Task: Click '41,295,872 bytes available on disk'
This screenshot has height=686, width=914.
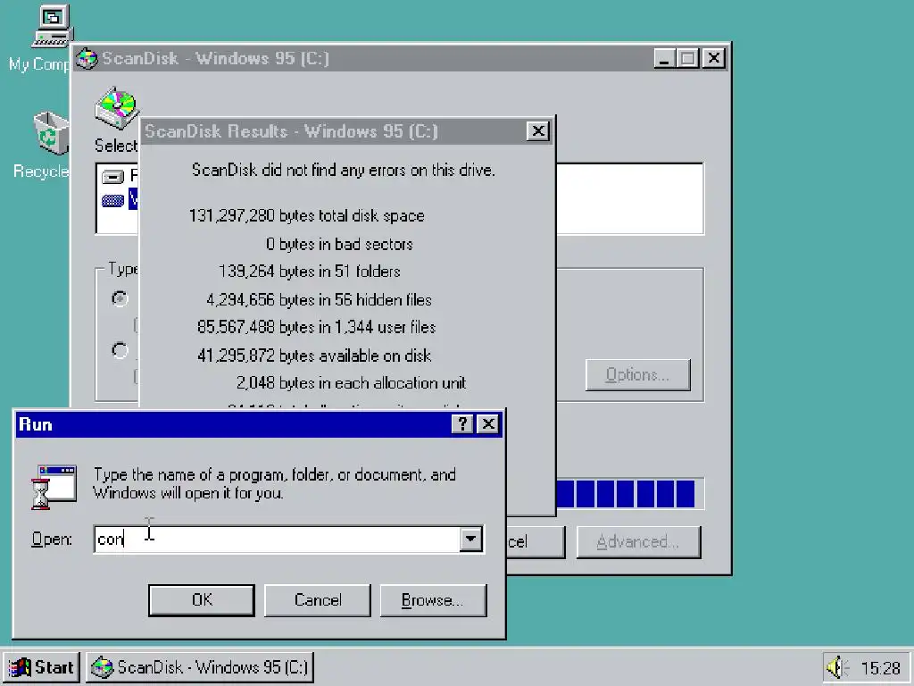Action: coord(314,356)
